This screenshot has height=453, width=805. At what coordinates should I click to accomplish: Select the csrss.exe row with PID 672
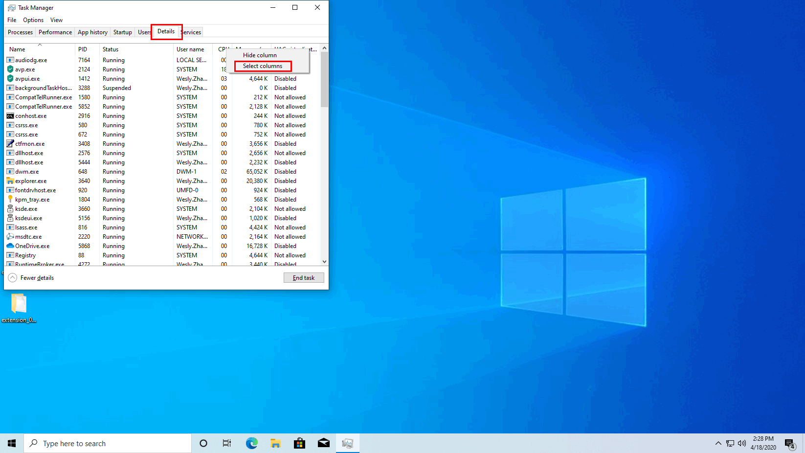(x=162, y=135)
